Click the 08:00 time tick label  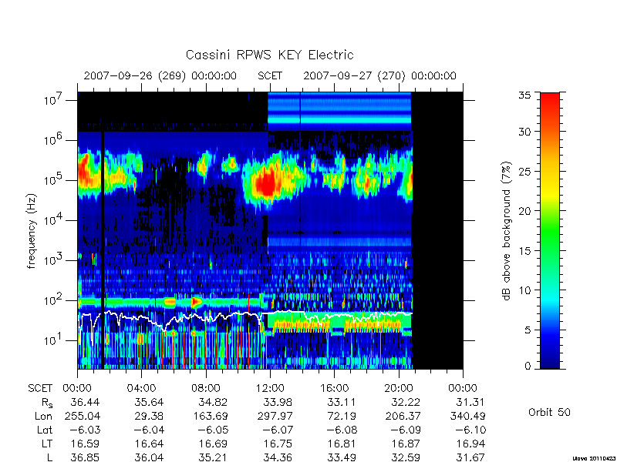(x=206, y=388)
